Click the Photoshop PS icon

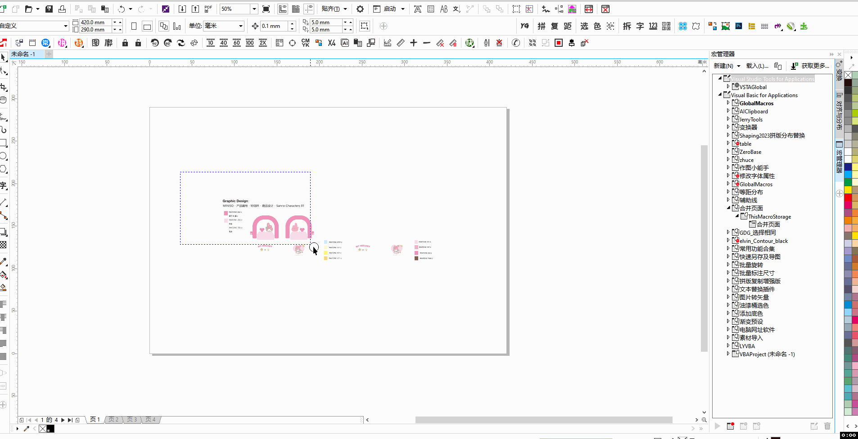coord(739,26)
